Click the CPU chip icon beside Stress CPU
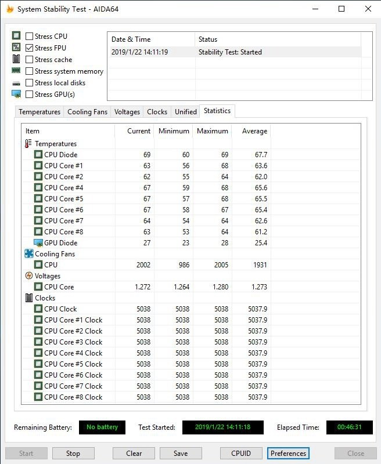The image size is (381, 464). pyautogui.click(x=16, y=35)
